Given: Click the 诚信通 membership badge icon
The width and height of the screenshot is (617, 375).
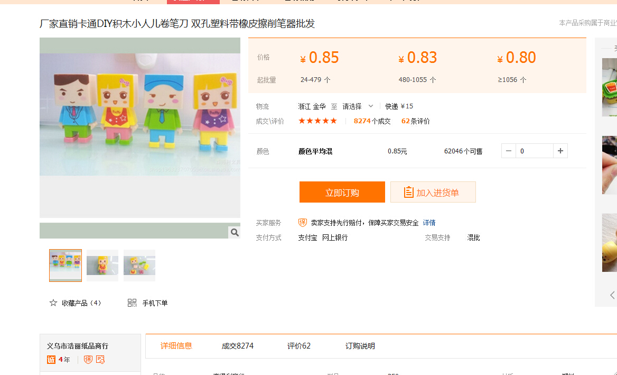Looking at the screenshot, I should coord(51,360).
